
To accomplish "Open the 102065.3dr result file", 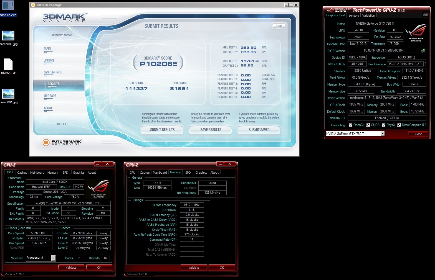I will 8,67.
